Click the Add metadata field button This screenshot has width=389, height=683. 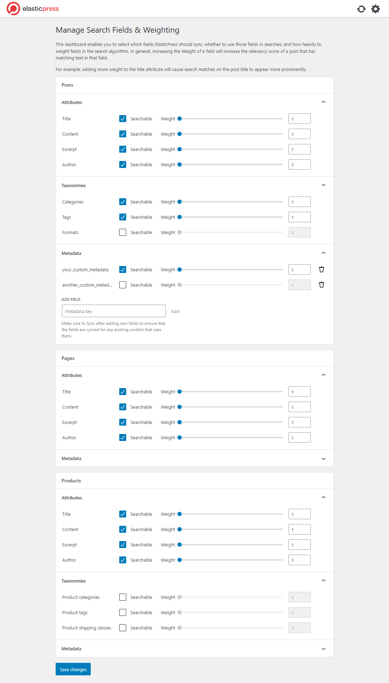[x=175, y=311]
